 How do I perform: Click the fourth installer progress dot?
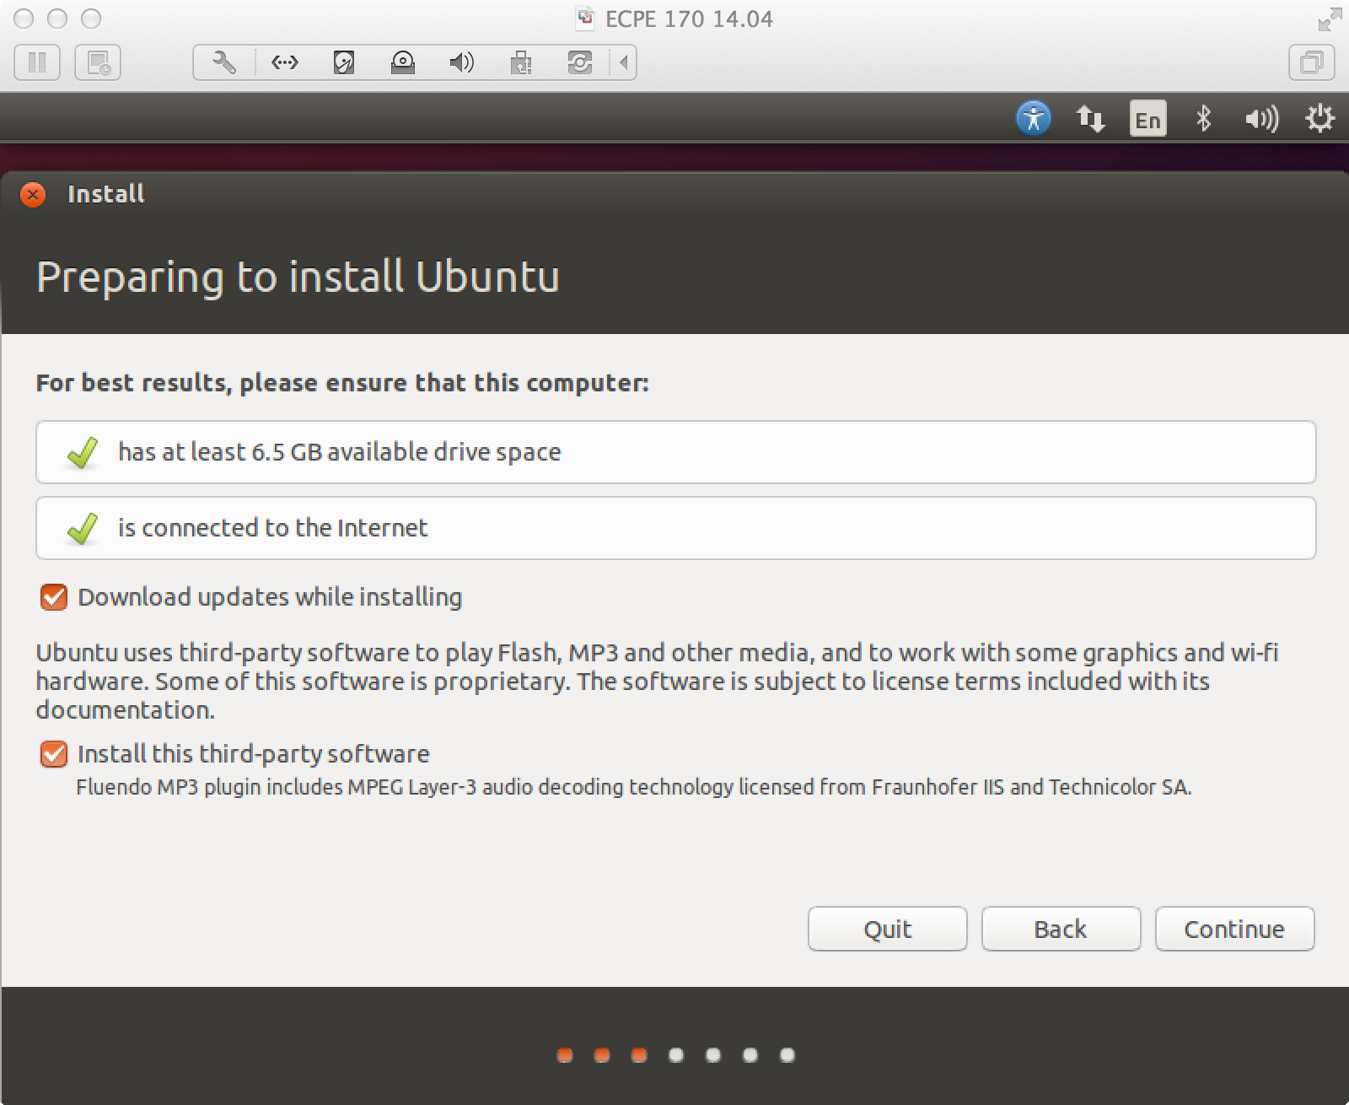click(x=676, y=1054)
